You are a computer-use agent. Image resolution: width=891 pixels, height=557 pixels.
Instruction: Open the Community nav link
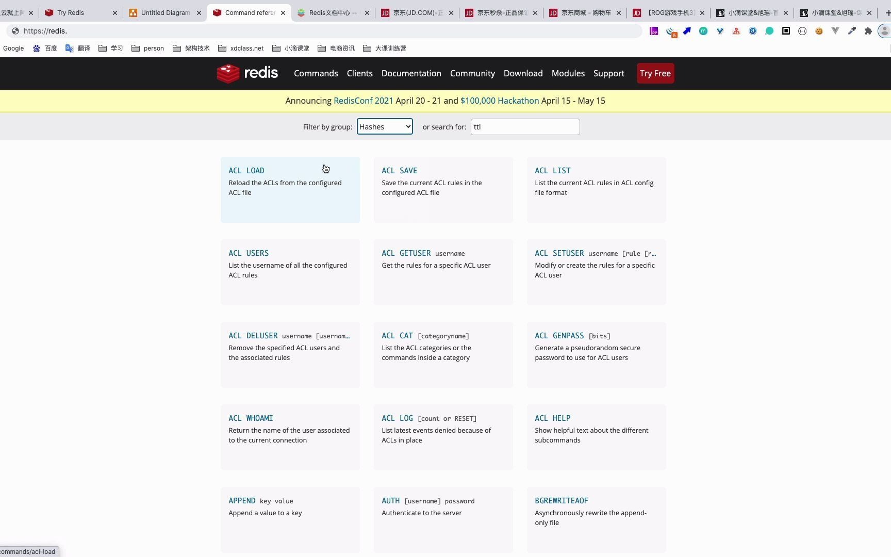tap(472, 73)
